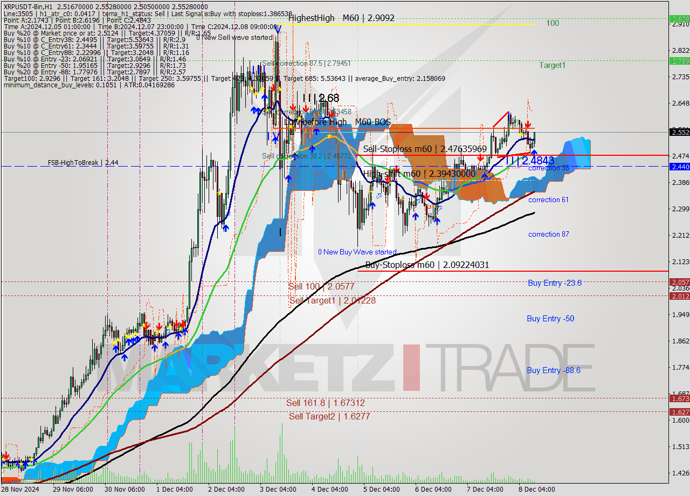
Task: Click the '3 Dec 04:00' time label
Action: pos(278,489)
